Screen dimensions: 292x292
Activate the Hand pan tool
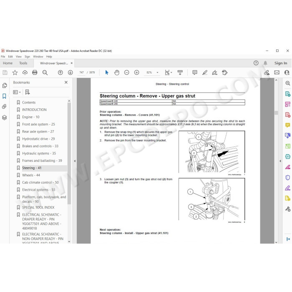tap(117, 73)
